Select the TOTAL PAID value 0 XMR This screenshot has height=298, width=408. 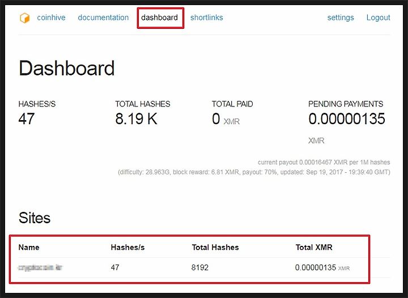[226, 119]
